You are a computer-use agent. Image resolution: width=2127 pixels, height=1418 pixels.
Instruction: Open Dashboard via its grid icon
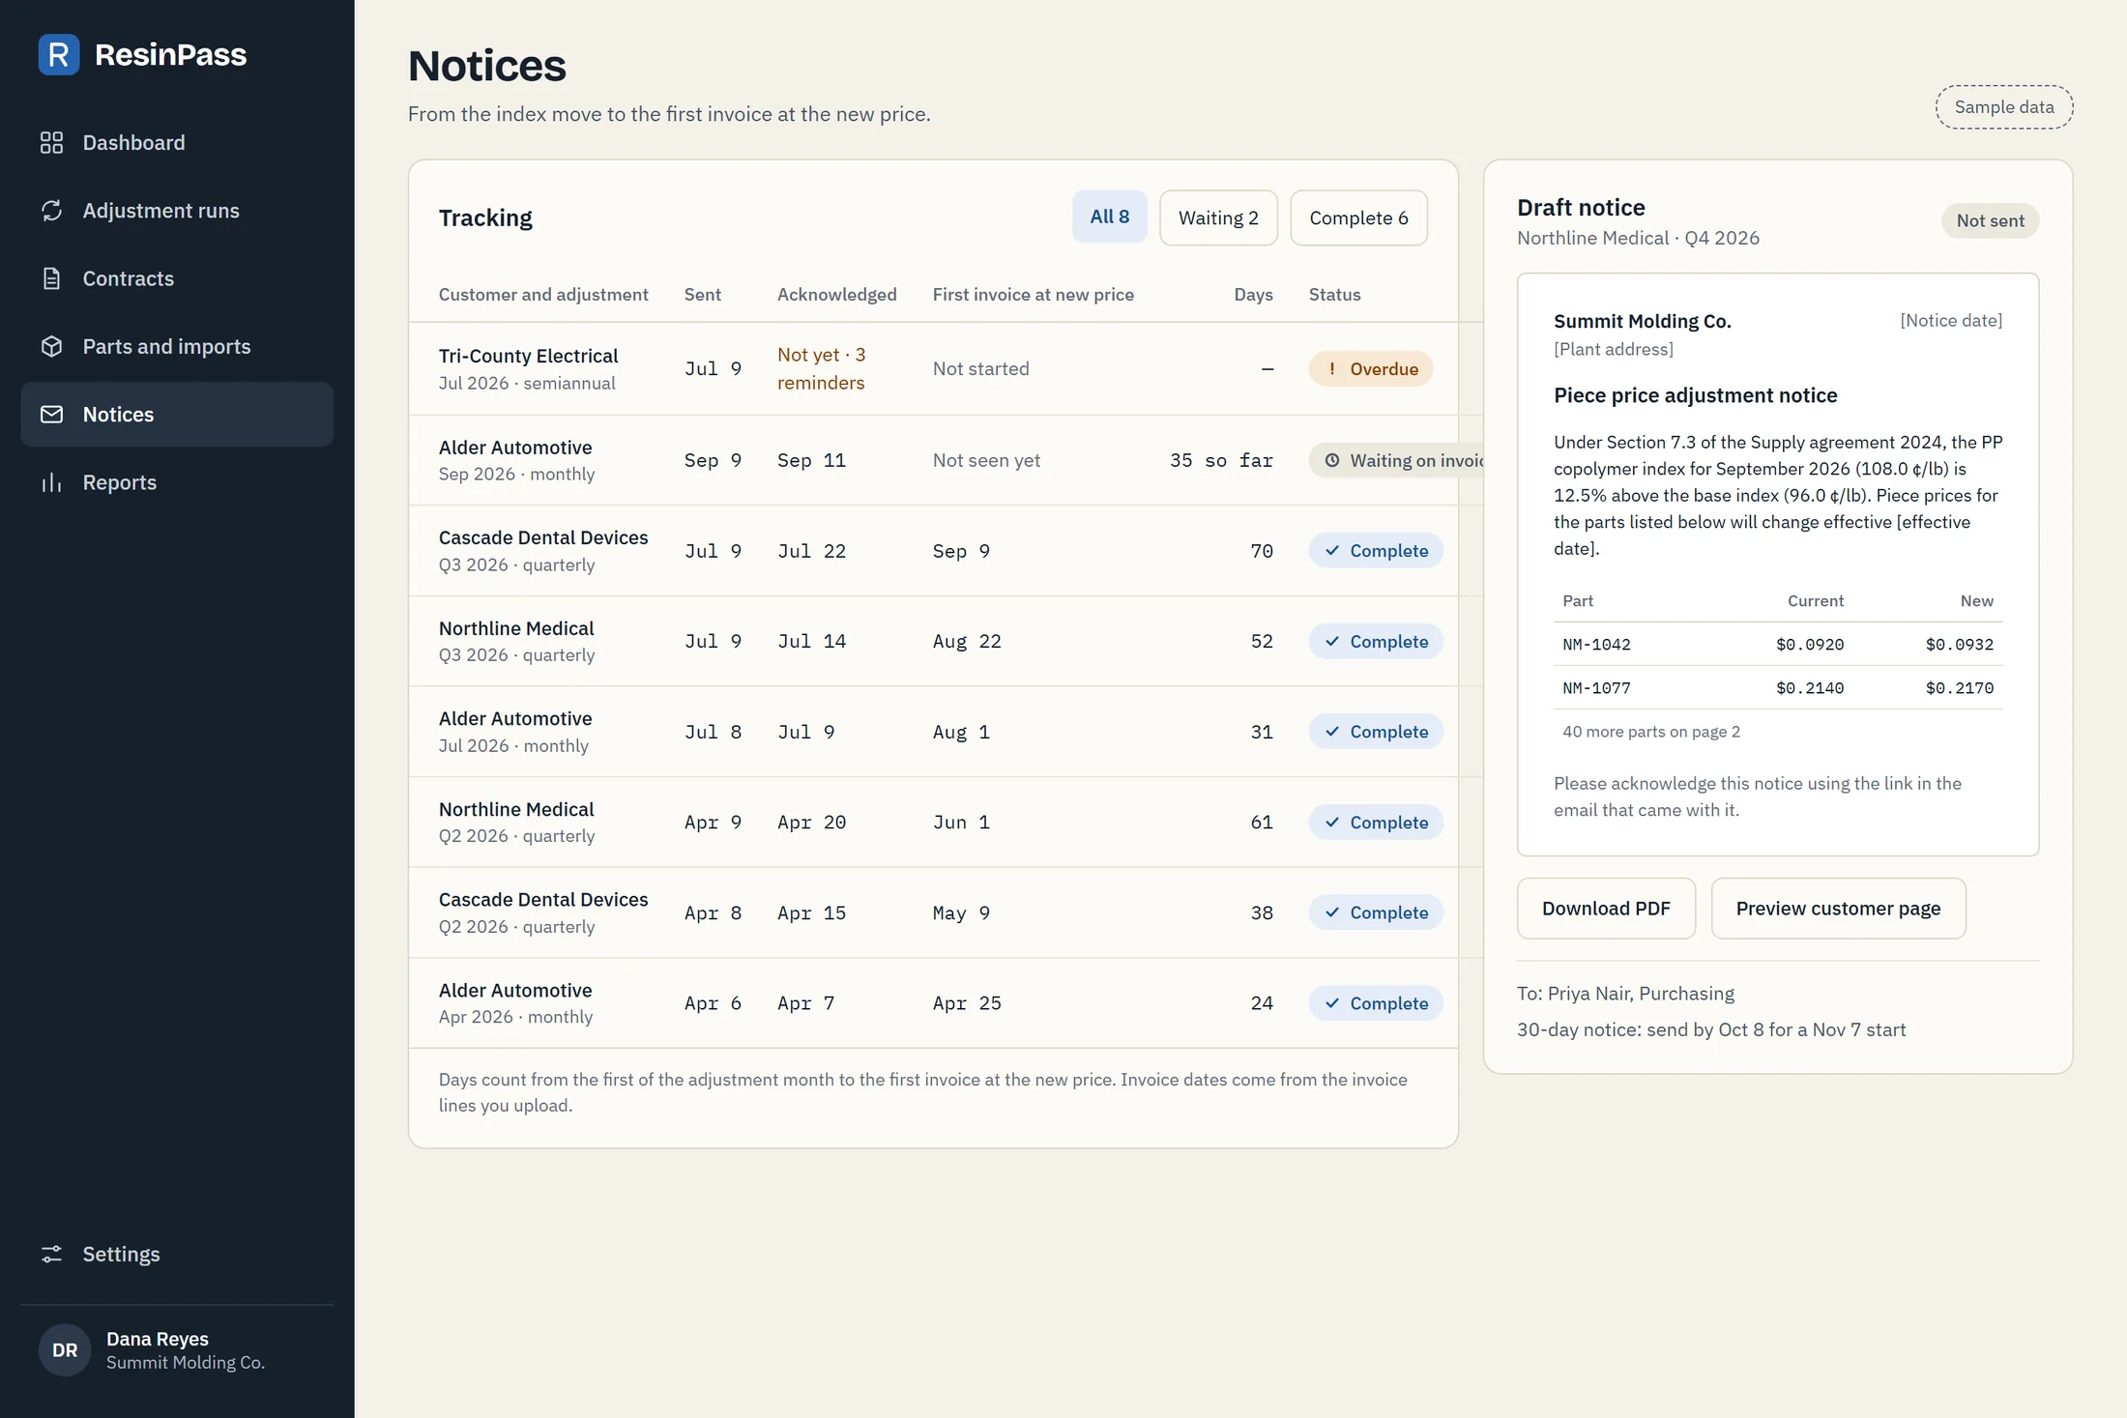coord(51,143)
